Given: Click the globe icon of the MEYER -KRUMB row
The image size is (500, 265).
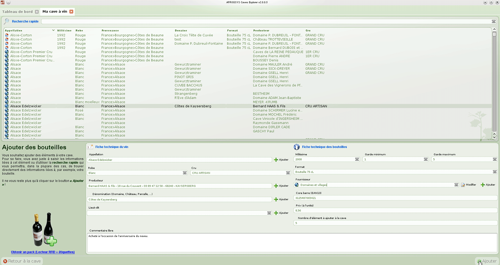Looking at the screenshot, I should coord(6,102).
